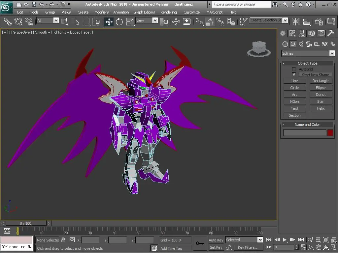Image resolution: width=338 pixels, height=253 pixels.
Task: Click the Bind to Space Warp icon
Action: [29, 21]
